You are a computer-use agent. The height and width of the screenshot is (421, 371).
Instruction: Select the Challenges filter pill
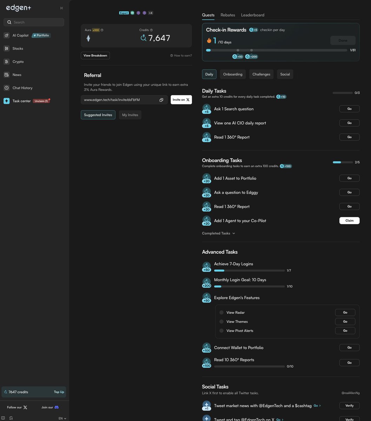pos(261,74)
